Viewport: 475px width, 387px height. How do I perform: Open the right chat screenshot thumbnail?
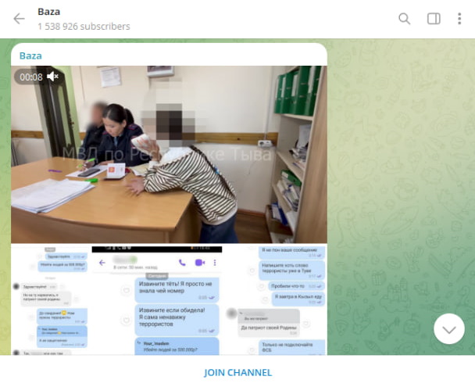point(288,300)
